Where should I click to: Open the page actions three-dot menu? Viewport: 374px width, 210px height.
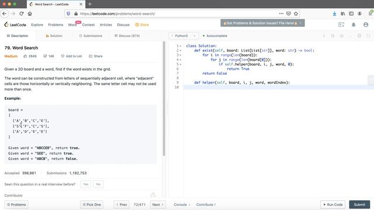281,13
